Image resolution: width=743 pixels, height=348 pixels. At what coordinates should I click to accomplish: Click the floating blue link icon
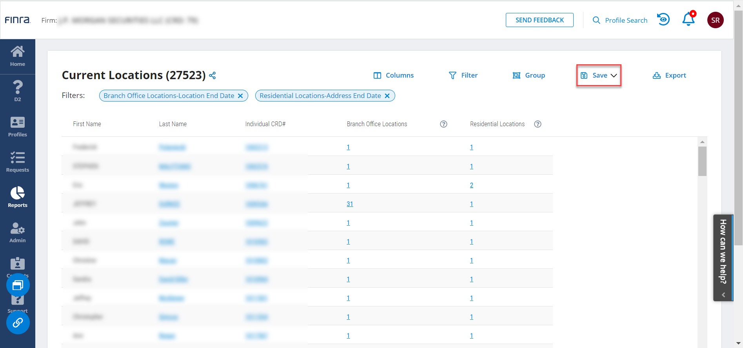click(18, 323)
